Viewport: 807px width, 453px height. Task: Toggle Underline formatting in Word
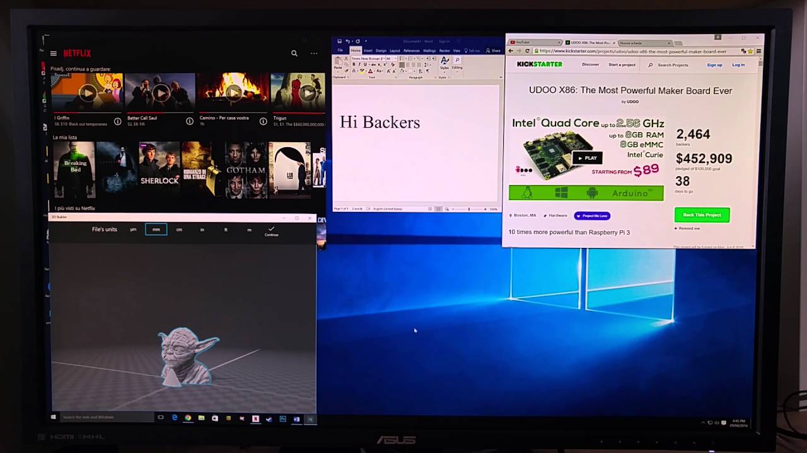[x=365, y=64]
